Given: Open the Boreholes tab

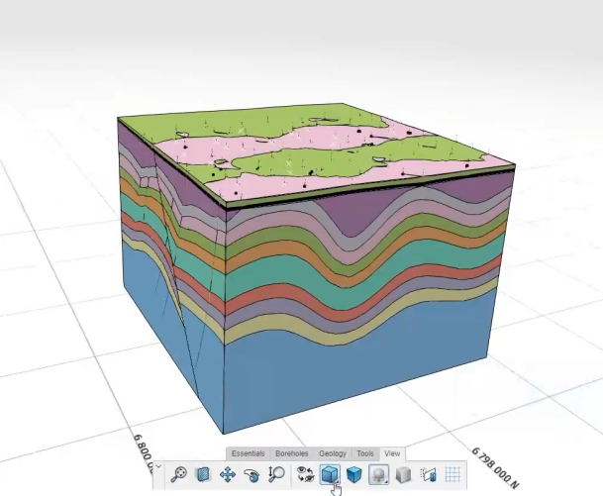Looking at the screenshot, I should 292,453.
